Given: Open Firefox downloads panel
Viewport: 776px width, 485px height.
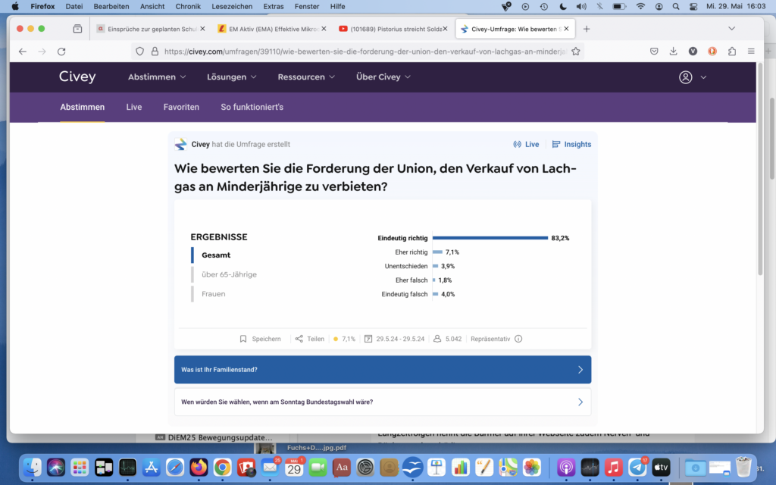Looking at the screenshot, I should (673, 52).
